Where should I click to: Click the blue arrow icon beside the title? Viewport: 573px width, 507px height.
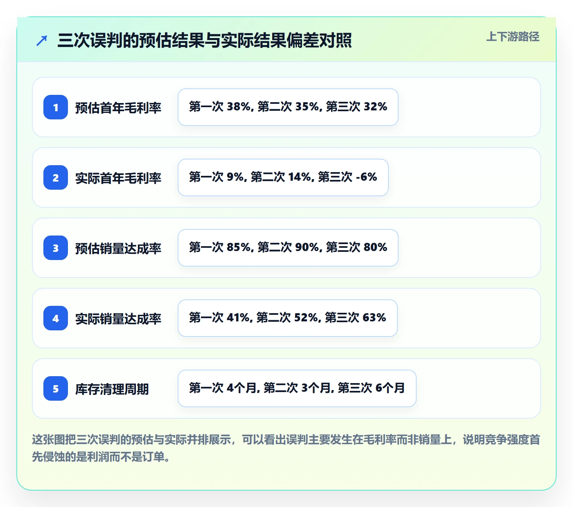pyautogui.click(x=42, y=40)
